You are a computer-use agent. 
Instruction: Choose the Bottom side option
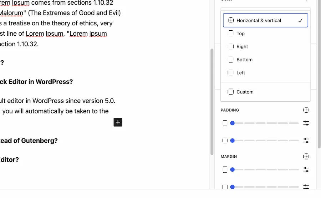(x=265, y=60)
